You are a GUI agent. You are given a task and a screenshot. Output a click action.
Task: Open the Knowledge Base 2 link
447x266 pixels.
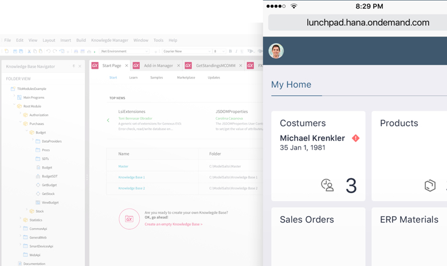point(131,188)
